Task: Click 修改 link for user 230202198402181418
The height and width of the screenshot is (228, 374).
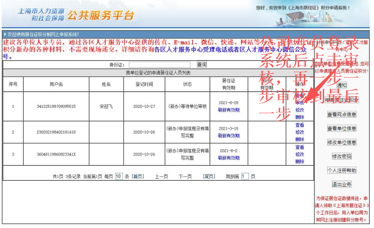Action: pyautogui.click(x=300, y=132)
